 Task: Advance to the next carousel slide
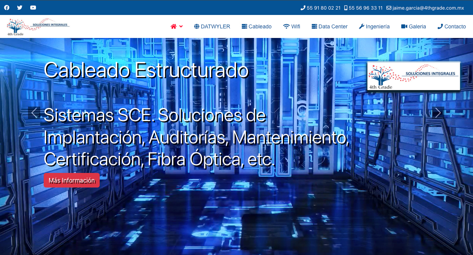coord(438,113)
